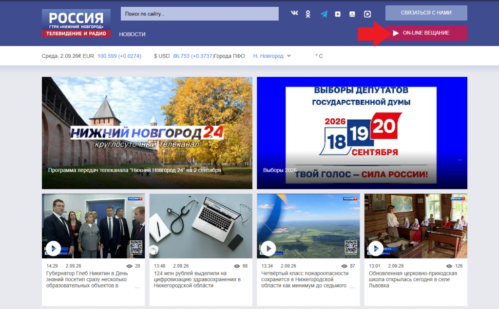
Task: Open the Telegram paper-plane icon
Action: click(x=324, y=14)
